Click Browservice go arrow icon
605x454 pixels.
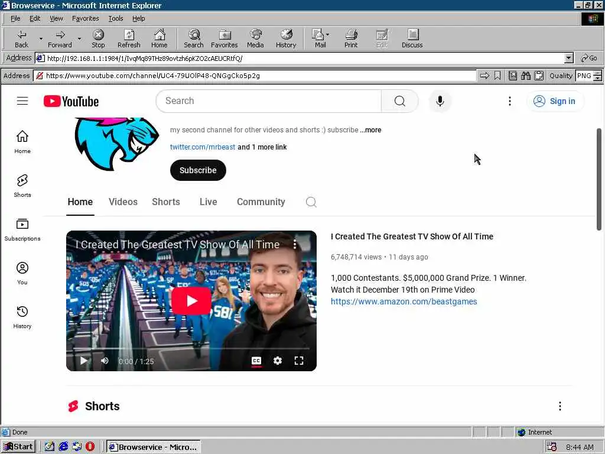tap(484, 76)
